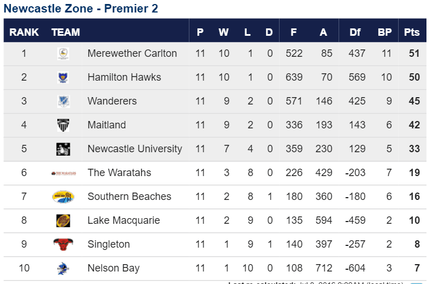Viewport: 431px width, 284px height.
Task: Click the RANK column header
Action: click(x=24, y=32)
